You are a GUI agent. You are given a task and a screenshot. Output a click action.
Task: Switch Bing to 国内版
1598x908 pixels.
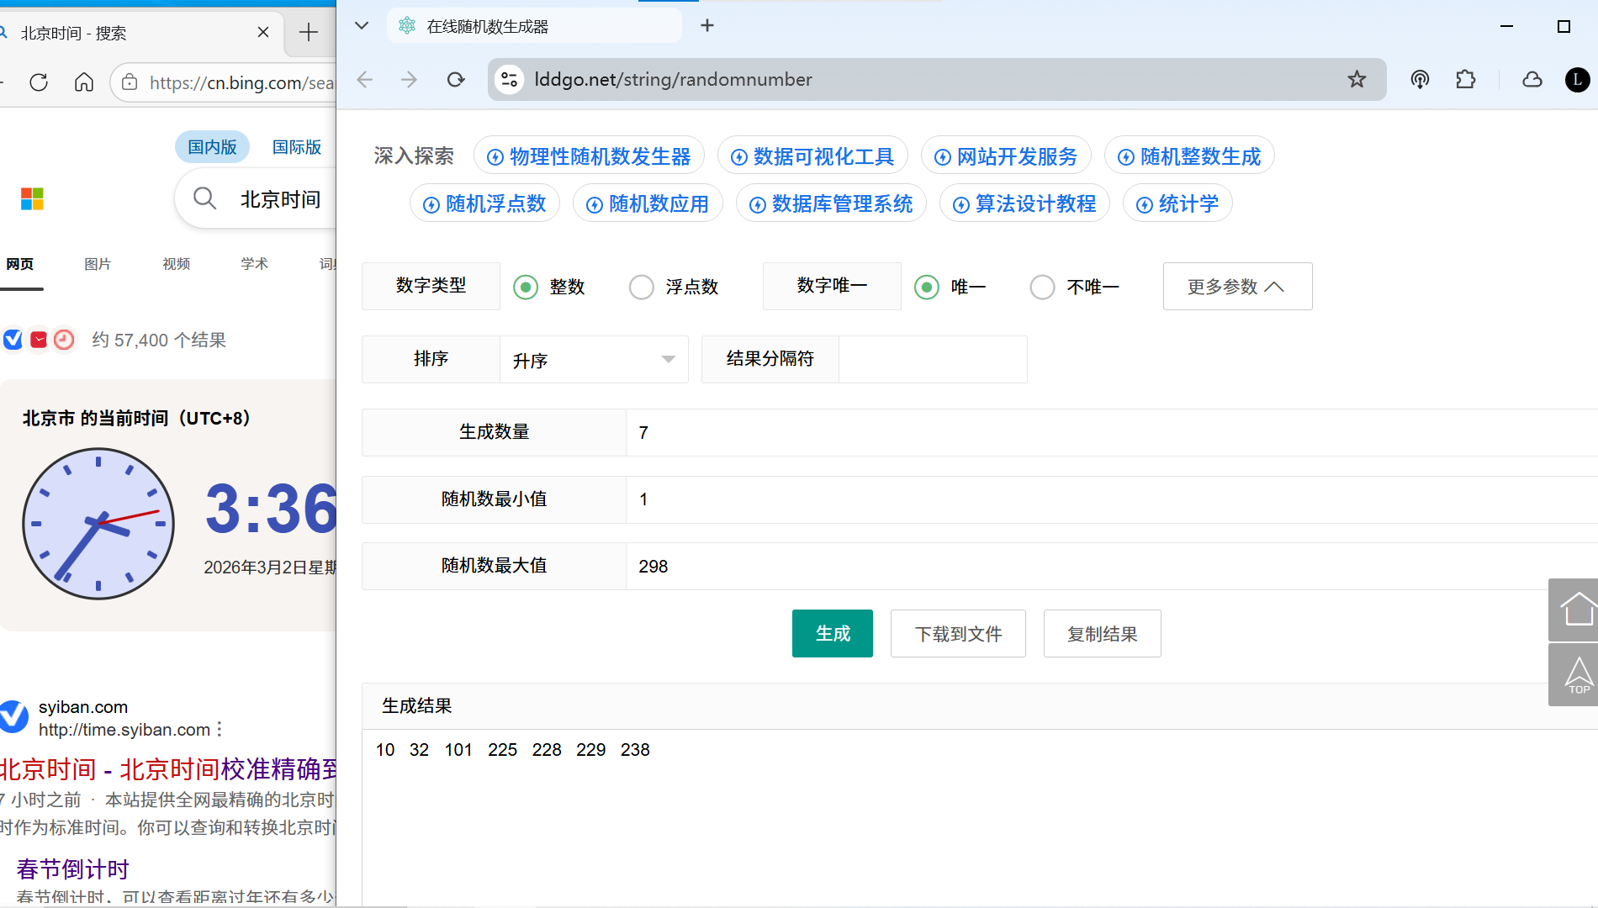click(x=212, y=147)
